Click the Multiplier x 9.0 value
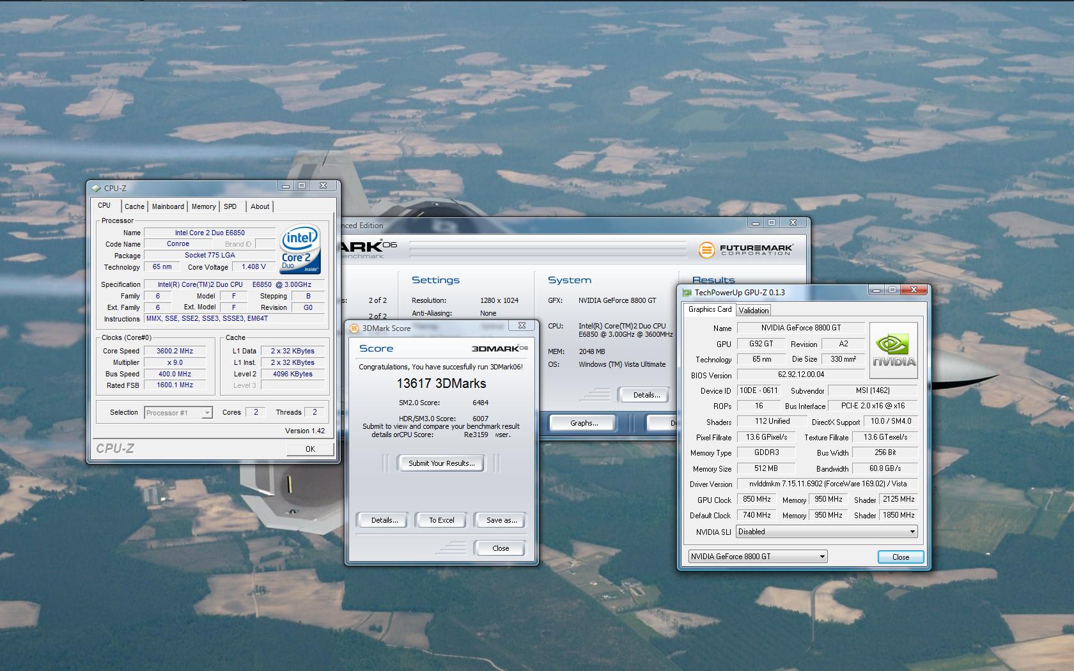This screenshot has width=1074, height=671. [175, 362]
